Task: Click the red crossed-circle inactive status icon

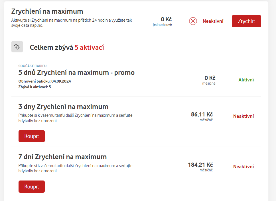Action: [x=193, y=21]
